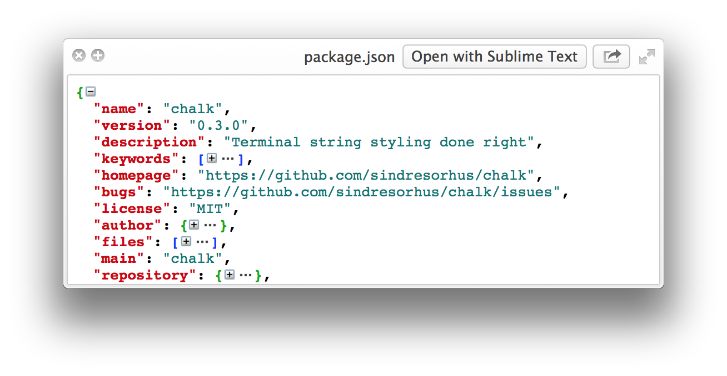Click the ellipsis in the author object
This screenshot has height=376, width=727.
(x=210, y=226)
